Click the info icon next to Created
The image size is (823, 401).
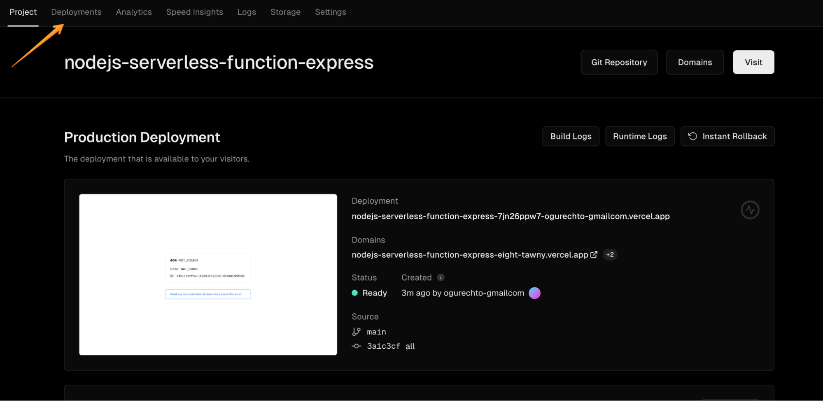(x=440, y=277)
